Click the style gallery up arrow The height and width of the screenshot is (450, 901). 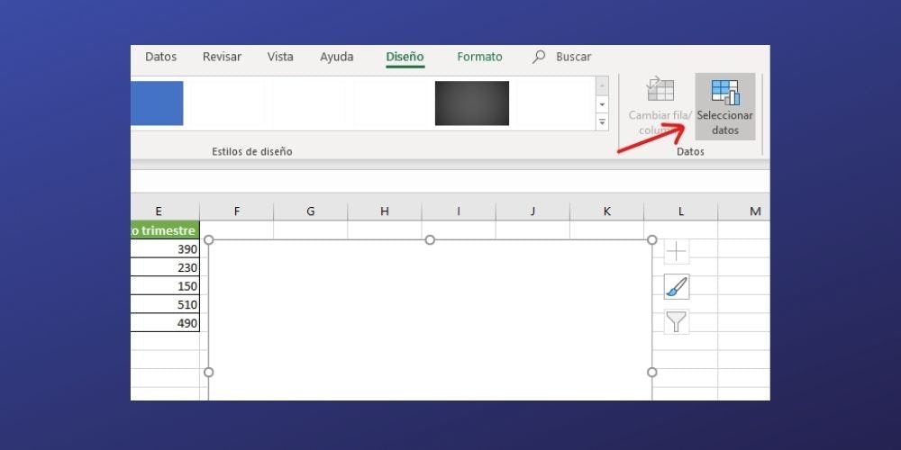[x=602, y=86]
